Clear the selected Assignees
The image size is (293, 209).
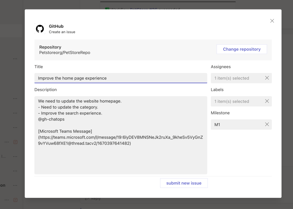click(x=267, y=78)
